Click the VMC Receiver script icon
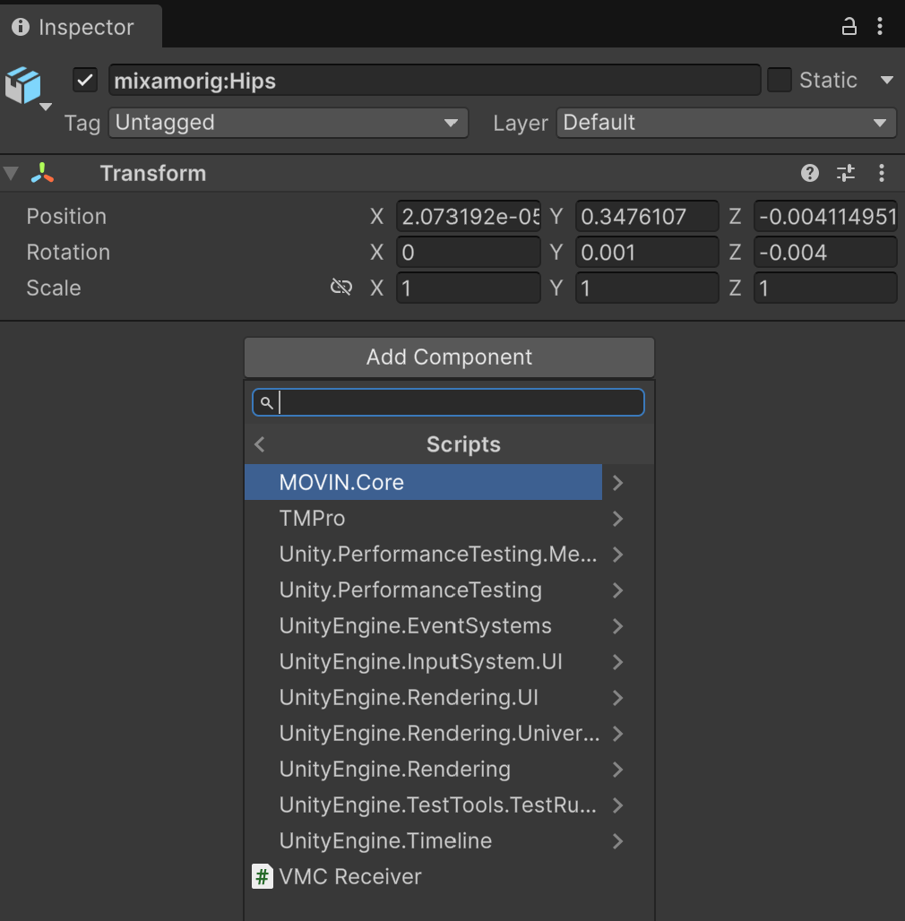 point(262,876)
